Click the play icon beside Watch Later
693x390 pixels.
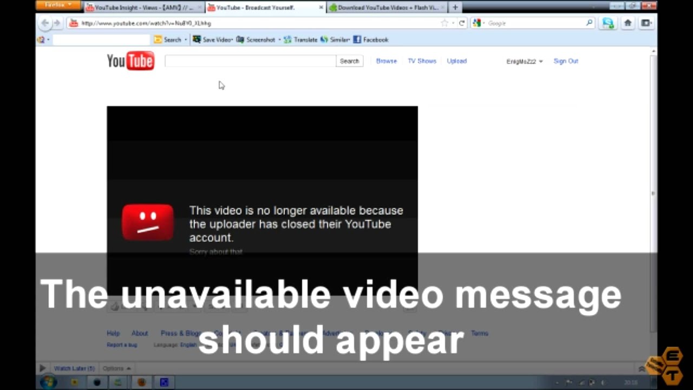[x=42, y=368]
